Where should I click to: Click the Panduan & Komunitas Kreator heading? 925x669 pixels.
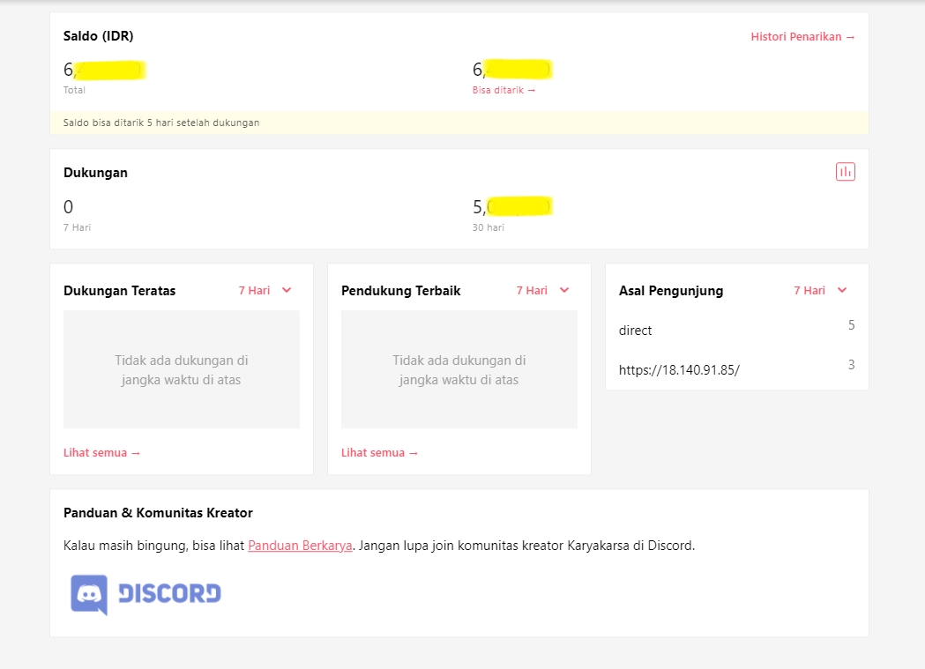click(x=158, y=513)
